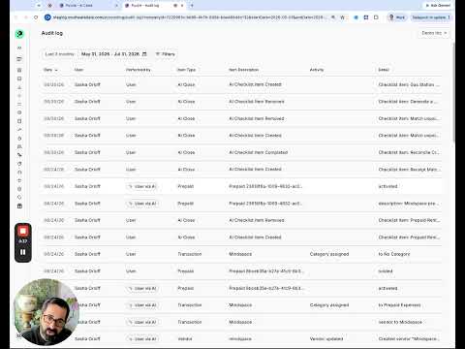Click the zoom magnifier icon in address bar
465x349 pixels.
click(333, 17)
